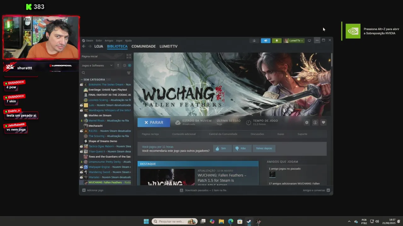This screenshot has height=226, width=403.
Task: Open the Amigos menu
Action: [x=109, y=40]
